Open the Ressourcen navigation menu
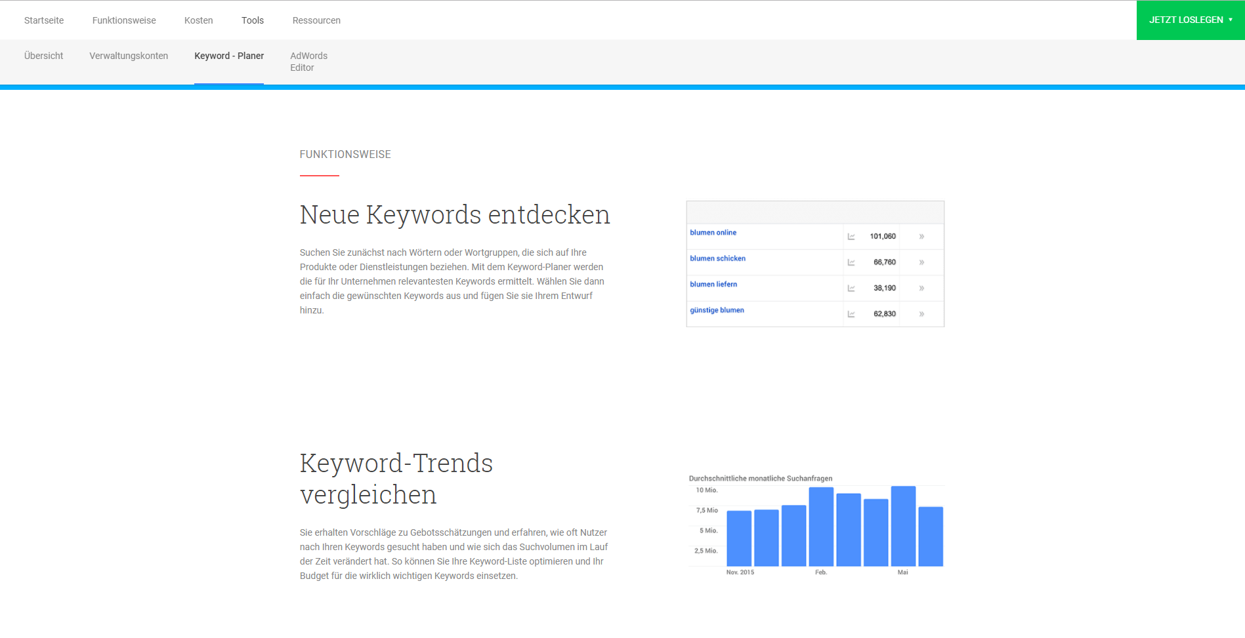 (x=316, y=20)
